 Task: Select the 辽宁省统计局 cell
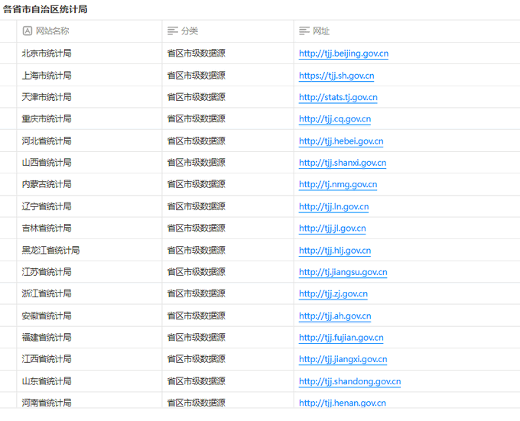(89, 206)
